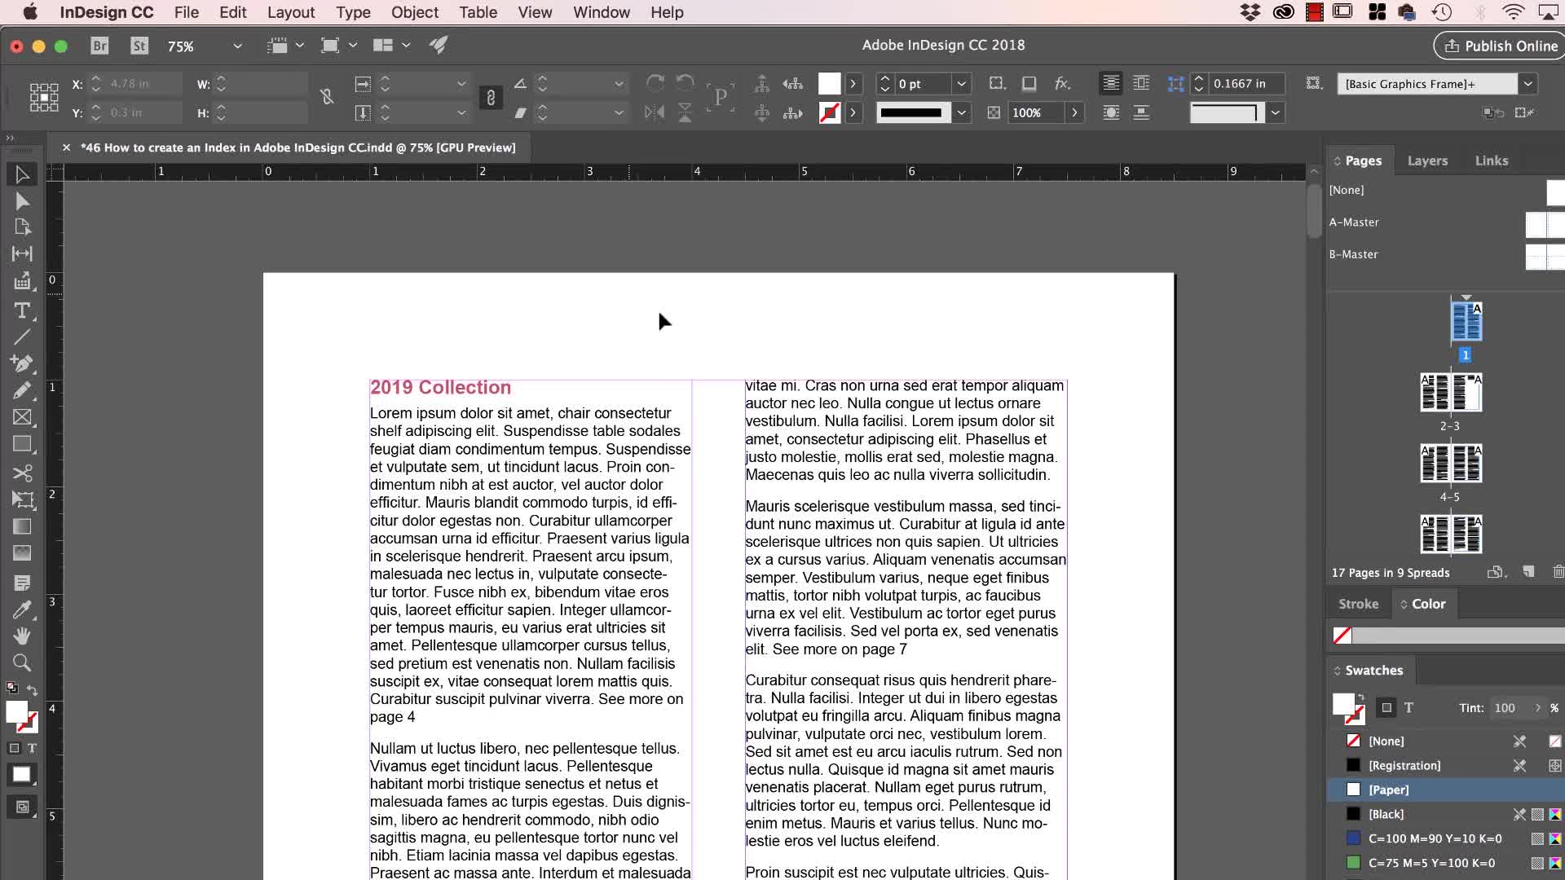
Task: Open stroke weight 0 pt dropdown
Action: [x=962, y=83]
